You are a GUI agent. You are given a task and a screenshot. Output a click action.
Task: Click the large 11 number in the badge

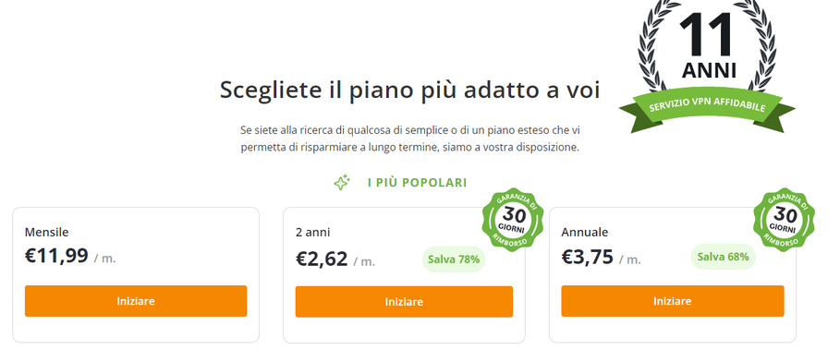(x=707, y=34)
